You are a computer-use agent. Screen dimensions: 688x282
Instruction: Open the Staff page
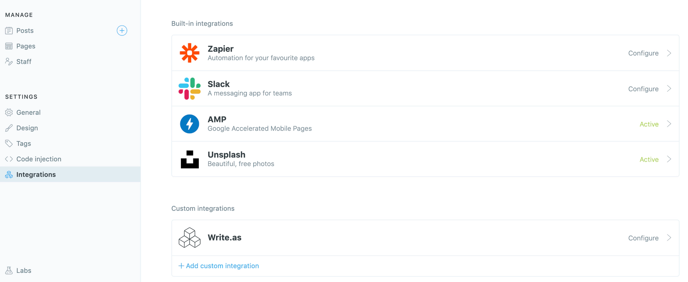click(x=24, y=62)
